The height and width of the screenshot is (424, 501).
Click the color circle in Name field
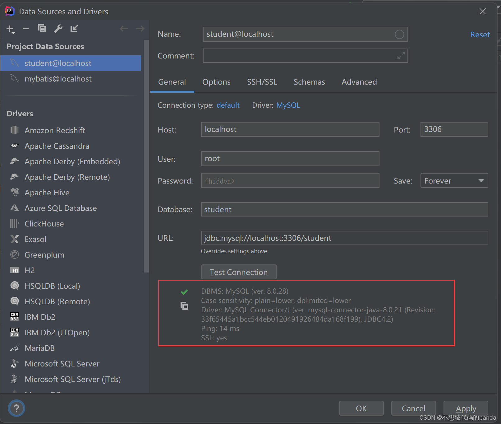click(x=399, y=34)
